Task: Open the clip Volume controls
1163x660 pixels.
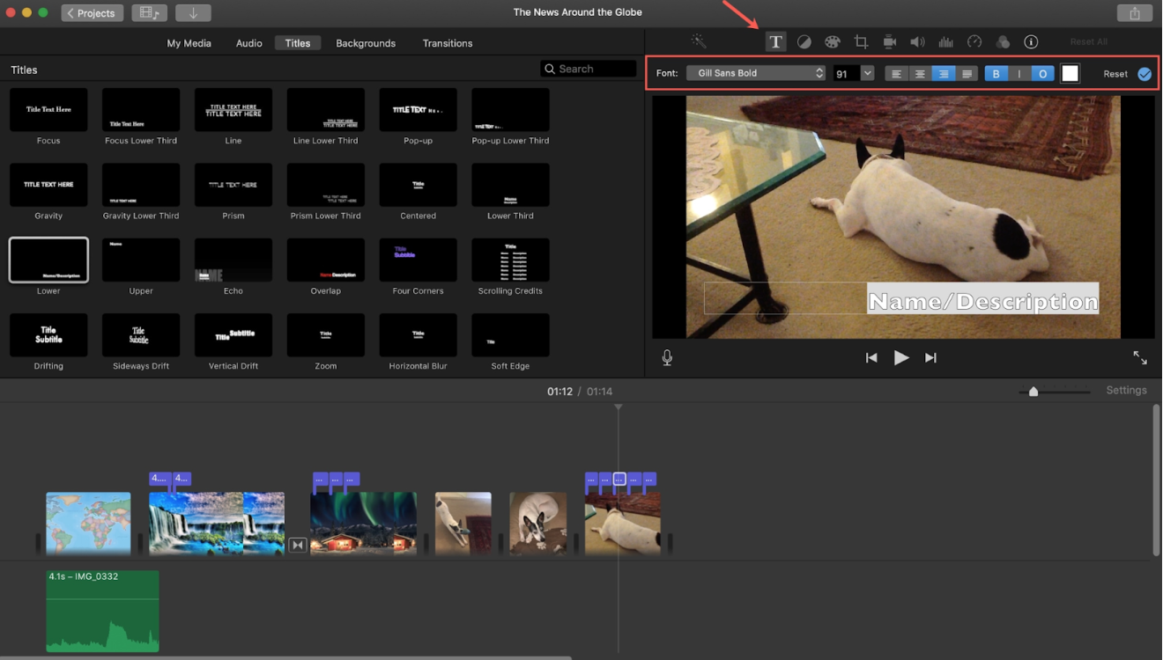Action: point(917,40)
